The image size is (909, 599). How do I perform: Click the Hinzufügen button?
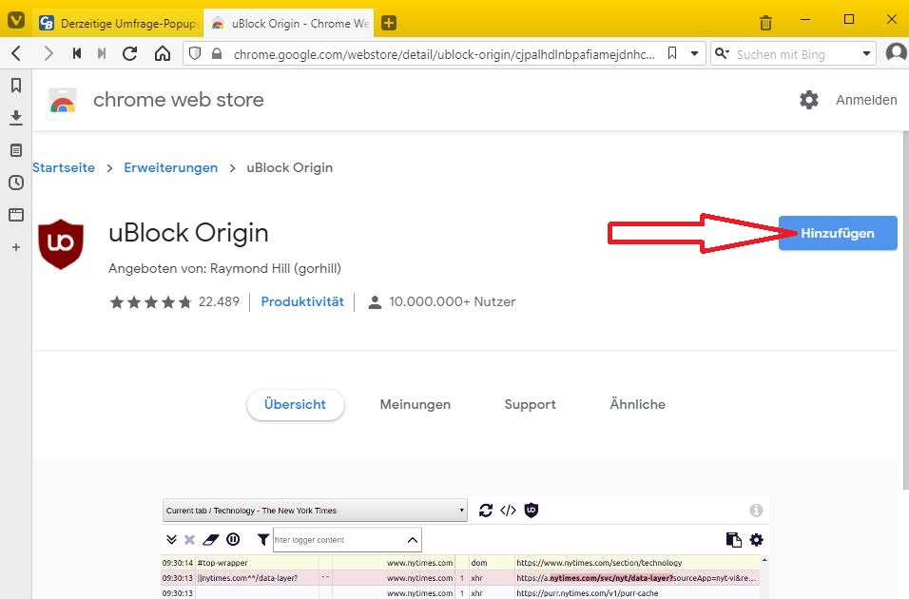click(838, 233)
